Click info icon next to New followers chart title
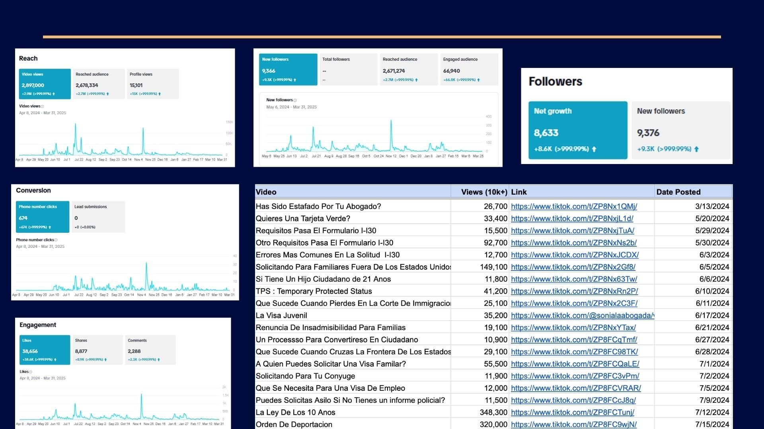Screen dimensions: 764x429 coord(295,100)
